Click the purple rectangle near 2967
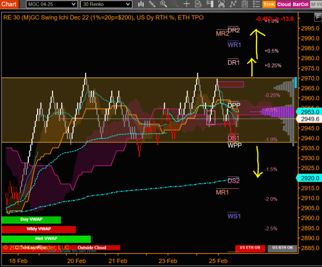The image size is (322, 267). tap(231, 84)
